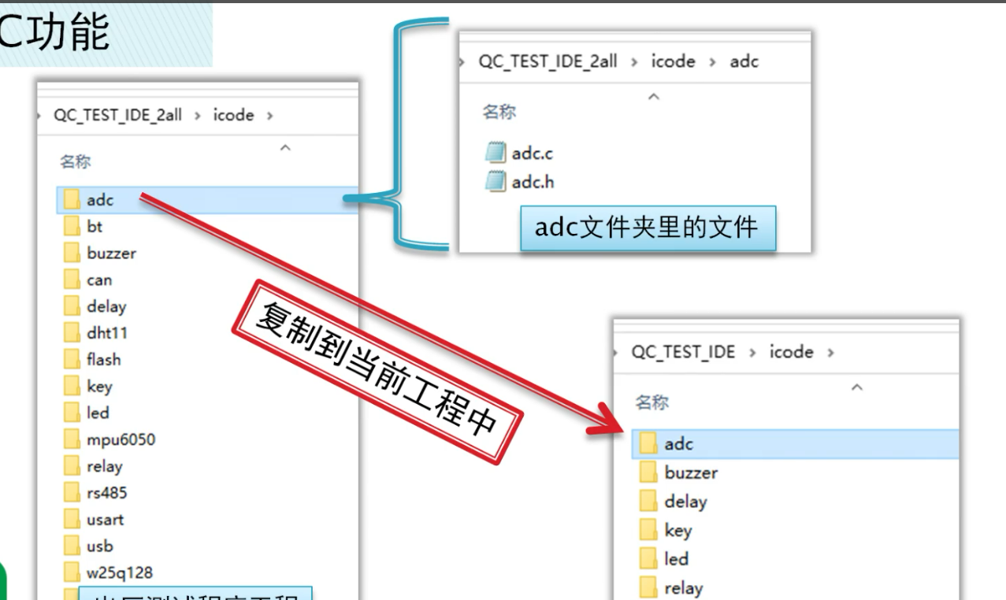Sort by 名称 column in adc window

pyautogui.click(x=499, y=113)
